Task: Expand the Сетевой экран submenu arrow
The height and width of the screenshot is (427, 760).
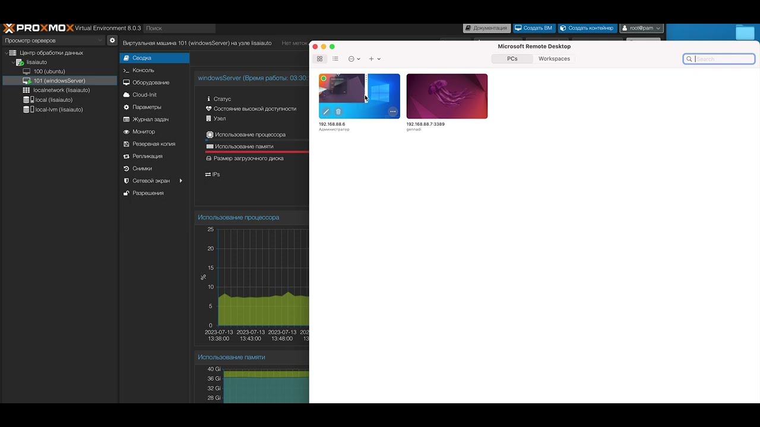Action: (180, 181)
